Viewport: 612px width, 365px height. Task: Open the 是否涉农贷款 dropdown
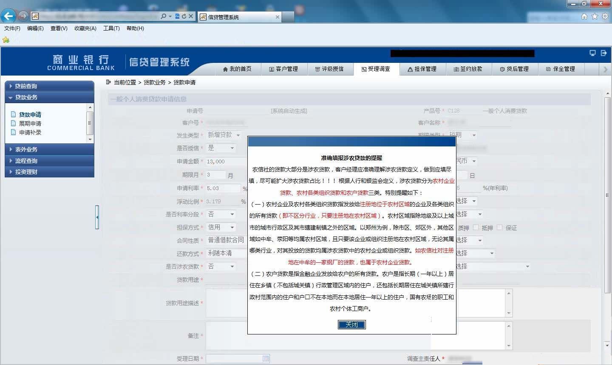coord(221,267)
